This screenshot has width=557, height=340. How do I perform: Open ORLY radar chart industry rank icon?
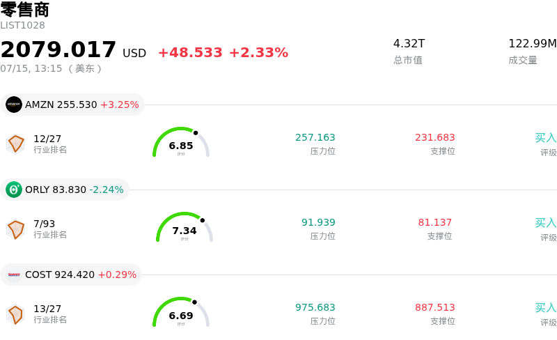(x=15, y=229)
